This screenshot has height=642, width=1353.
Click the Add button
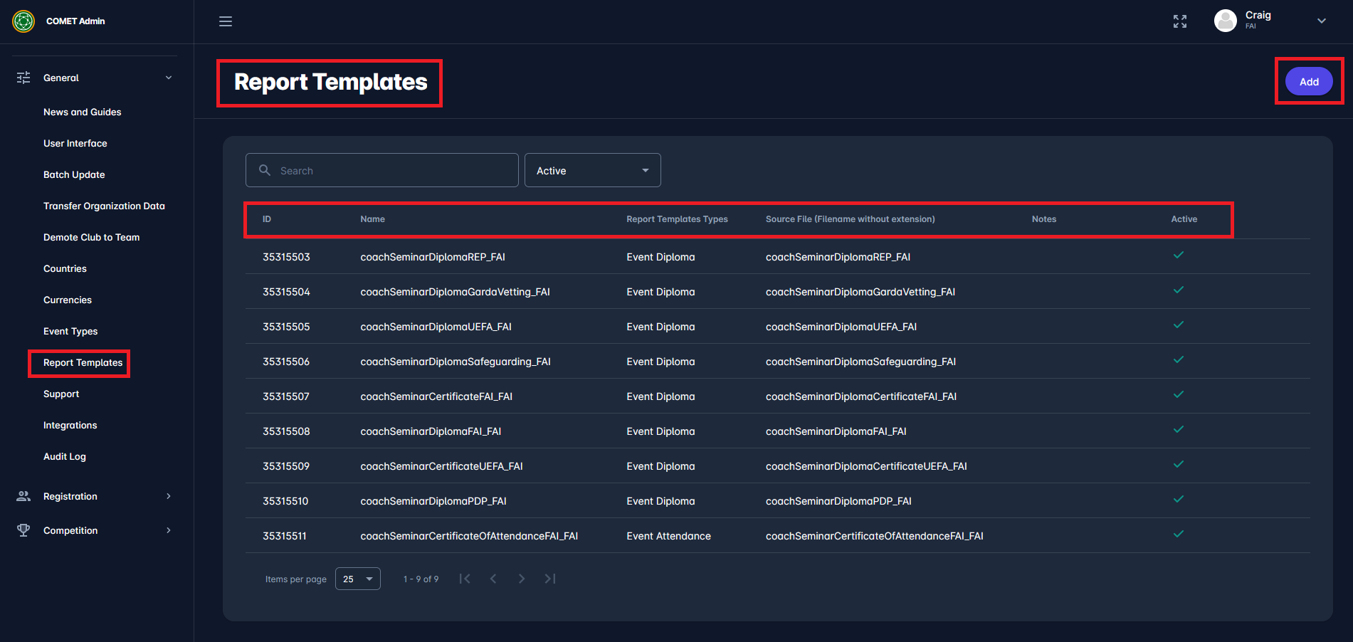[x=1308, y=82]
